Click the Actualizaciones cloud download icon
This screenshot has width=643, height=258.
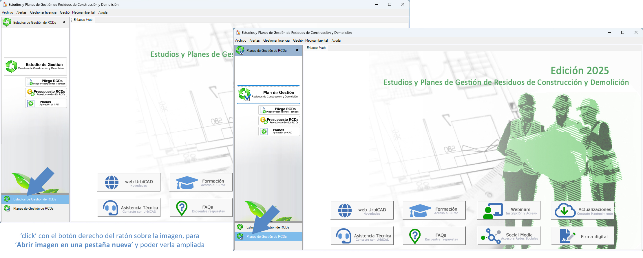565,210
